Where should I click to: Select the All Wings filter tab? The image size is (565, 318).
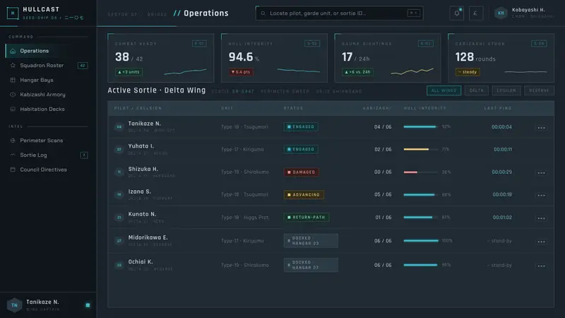pos(444,90)
